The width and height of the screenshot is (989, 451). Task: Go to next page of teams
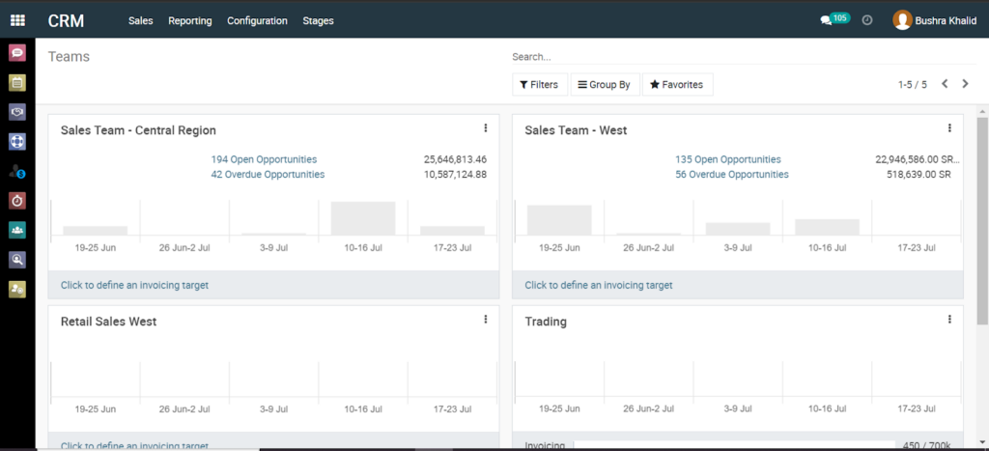coord(965,84)
